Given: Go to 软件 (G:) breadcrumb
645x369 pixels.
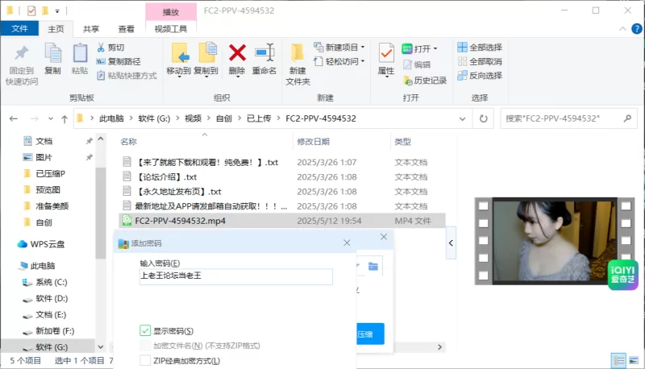Looking at the screenshot, I should (154, 118).
